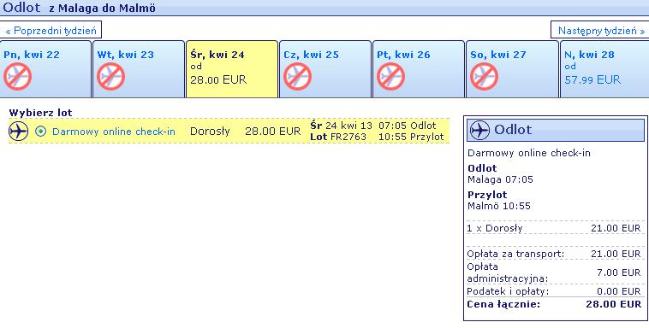Click no-flight icon under Cz, kwi 25

pyautogui.click(x=298, y=76)
